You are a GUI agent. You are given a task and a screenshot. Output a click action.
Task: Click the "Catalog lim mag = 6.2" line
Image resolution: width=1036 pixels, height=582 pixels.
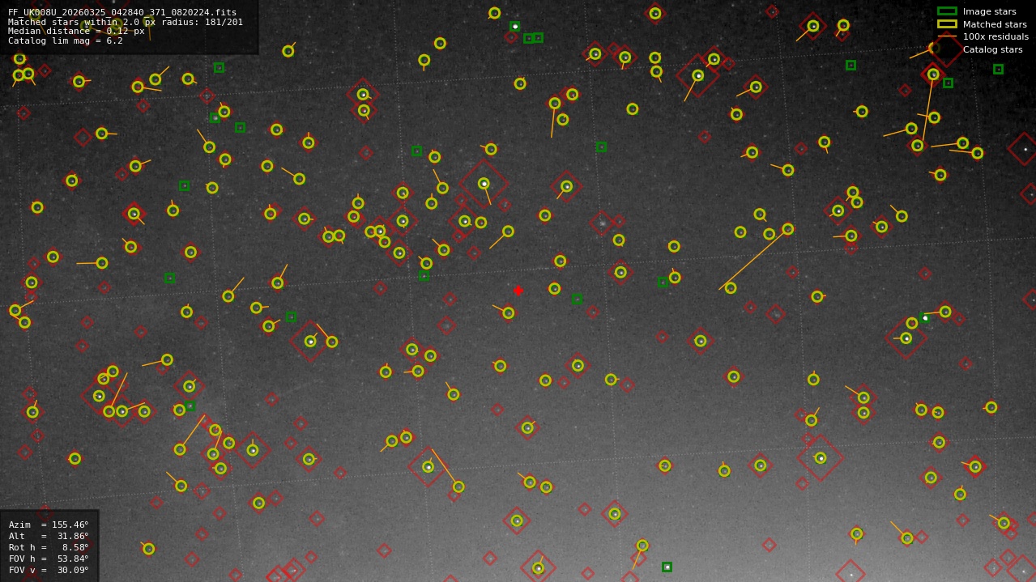point(66,40)
